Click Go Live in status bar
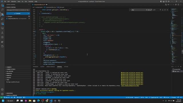Screen dimensions: 183x103 (166, 97)
